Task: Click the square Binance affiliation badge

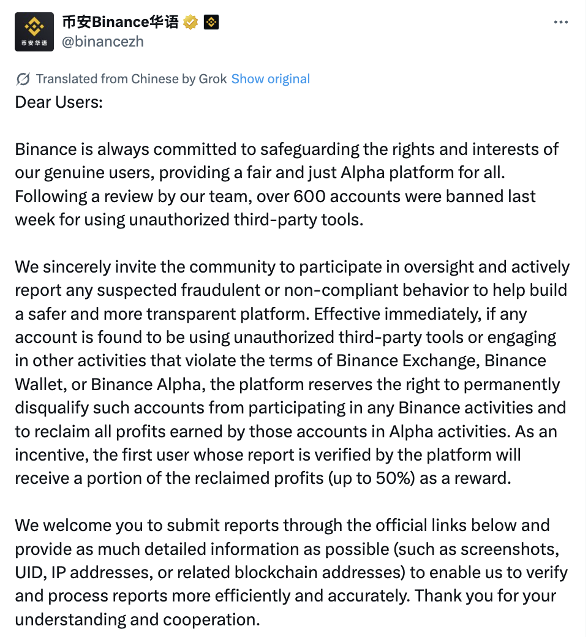Action: pos(211,23)
